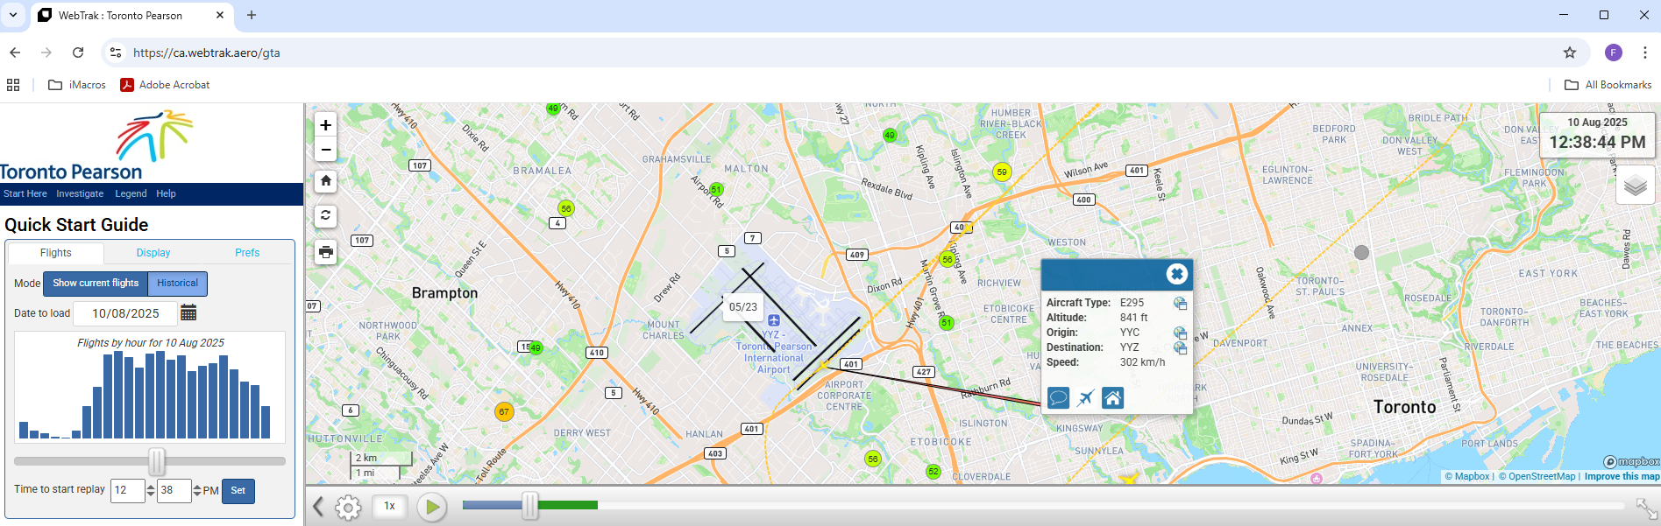This screenshot has height=526, width=1661.
Task: Collapse the side panel with left chevron
Action: click(318, 506)
